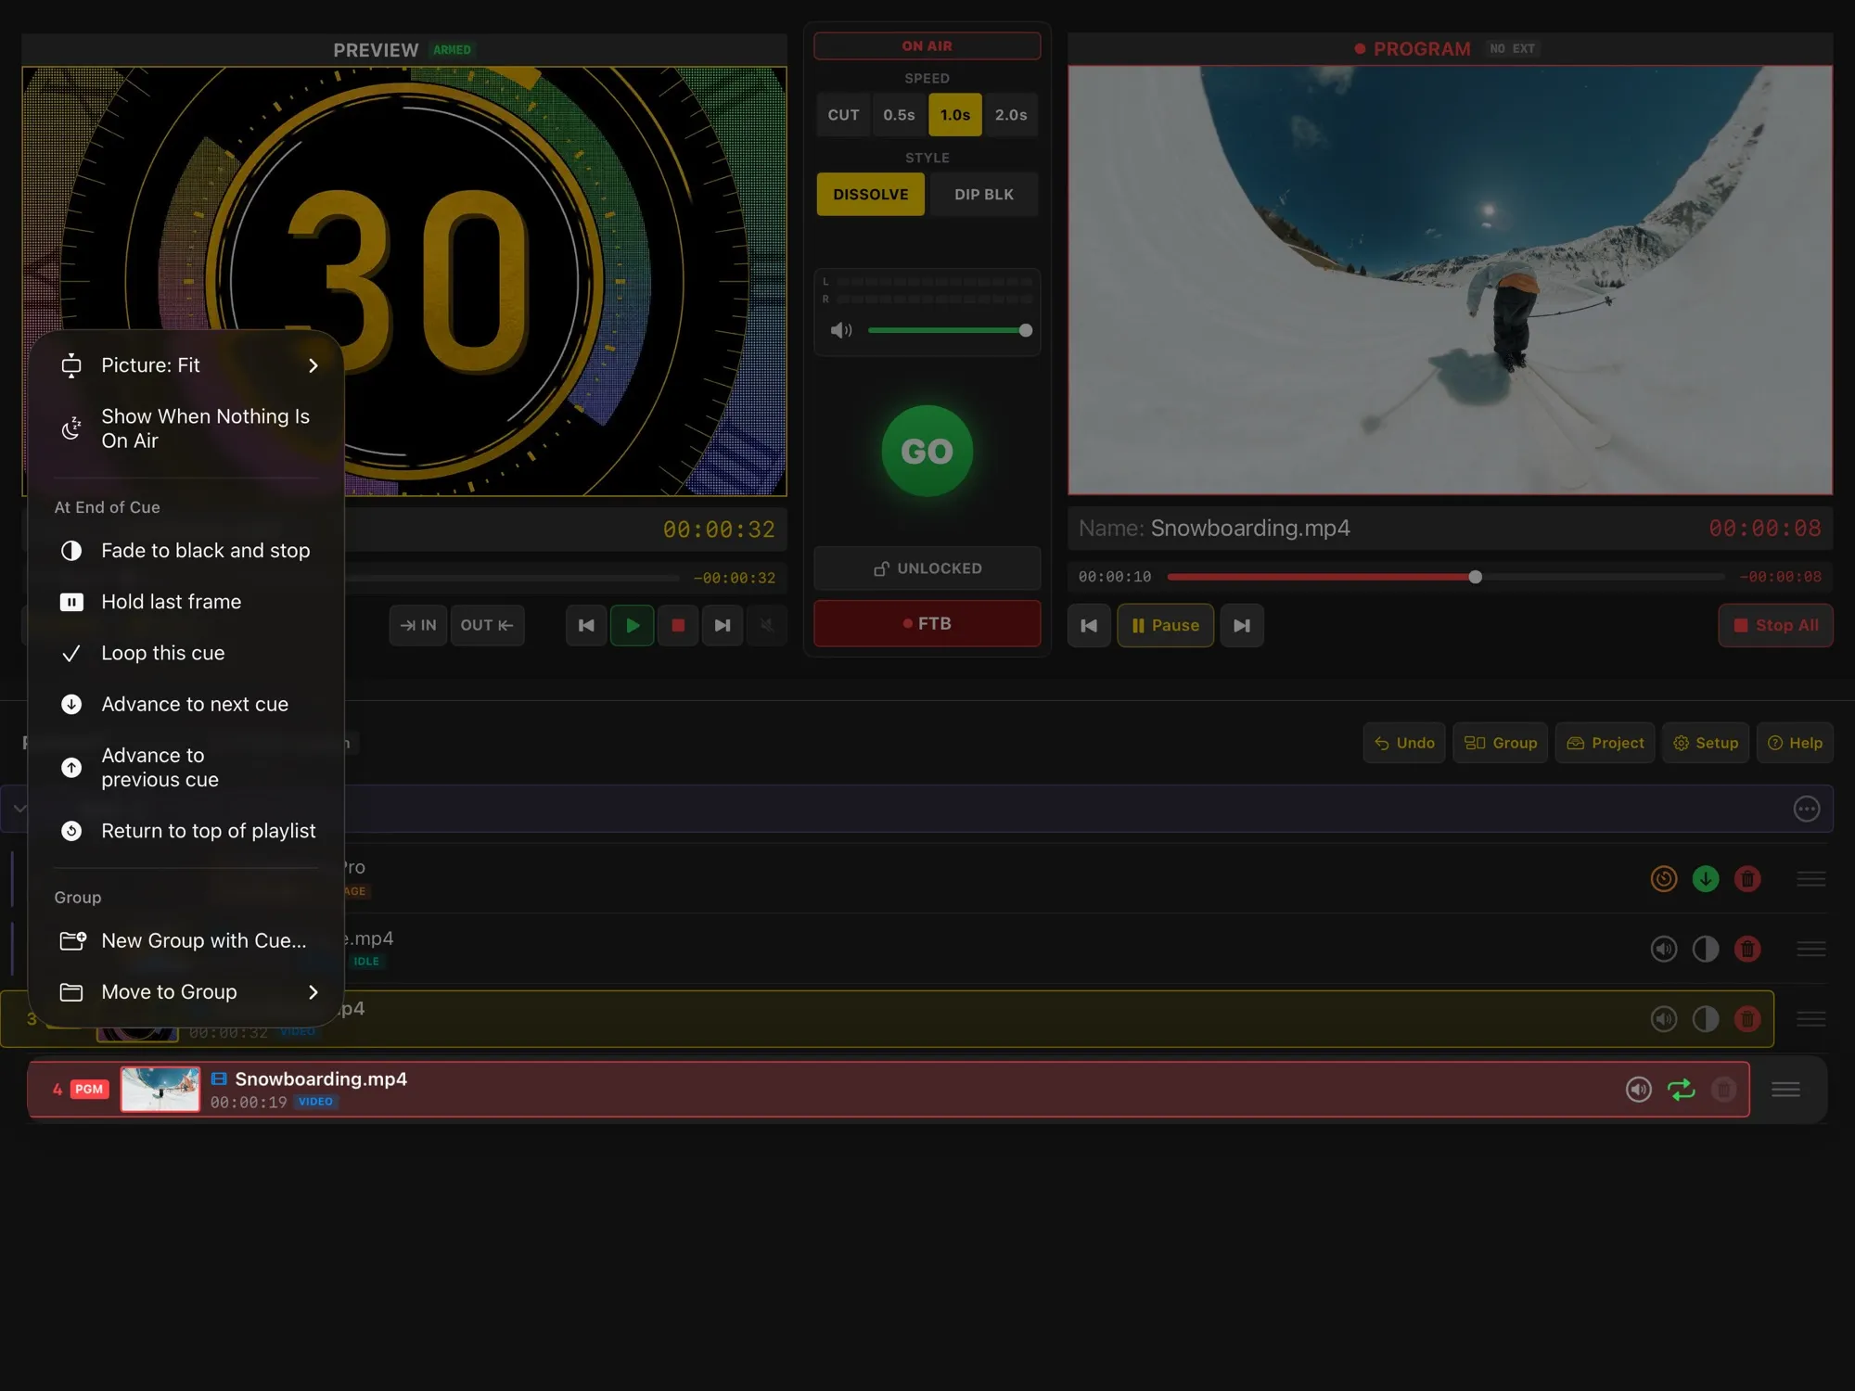Screen dimensions: 1855x1391
Task: Set OUT point in preview
Action: point(488,626)
